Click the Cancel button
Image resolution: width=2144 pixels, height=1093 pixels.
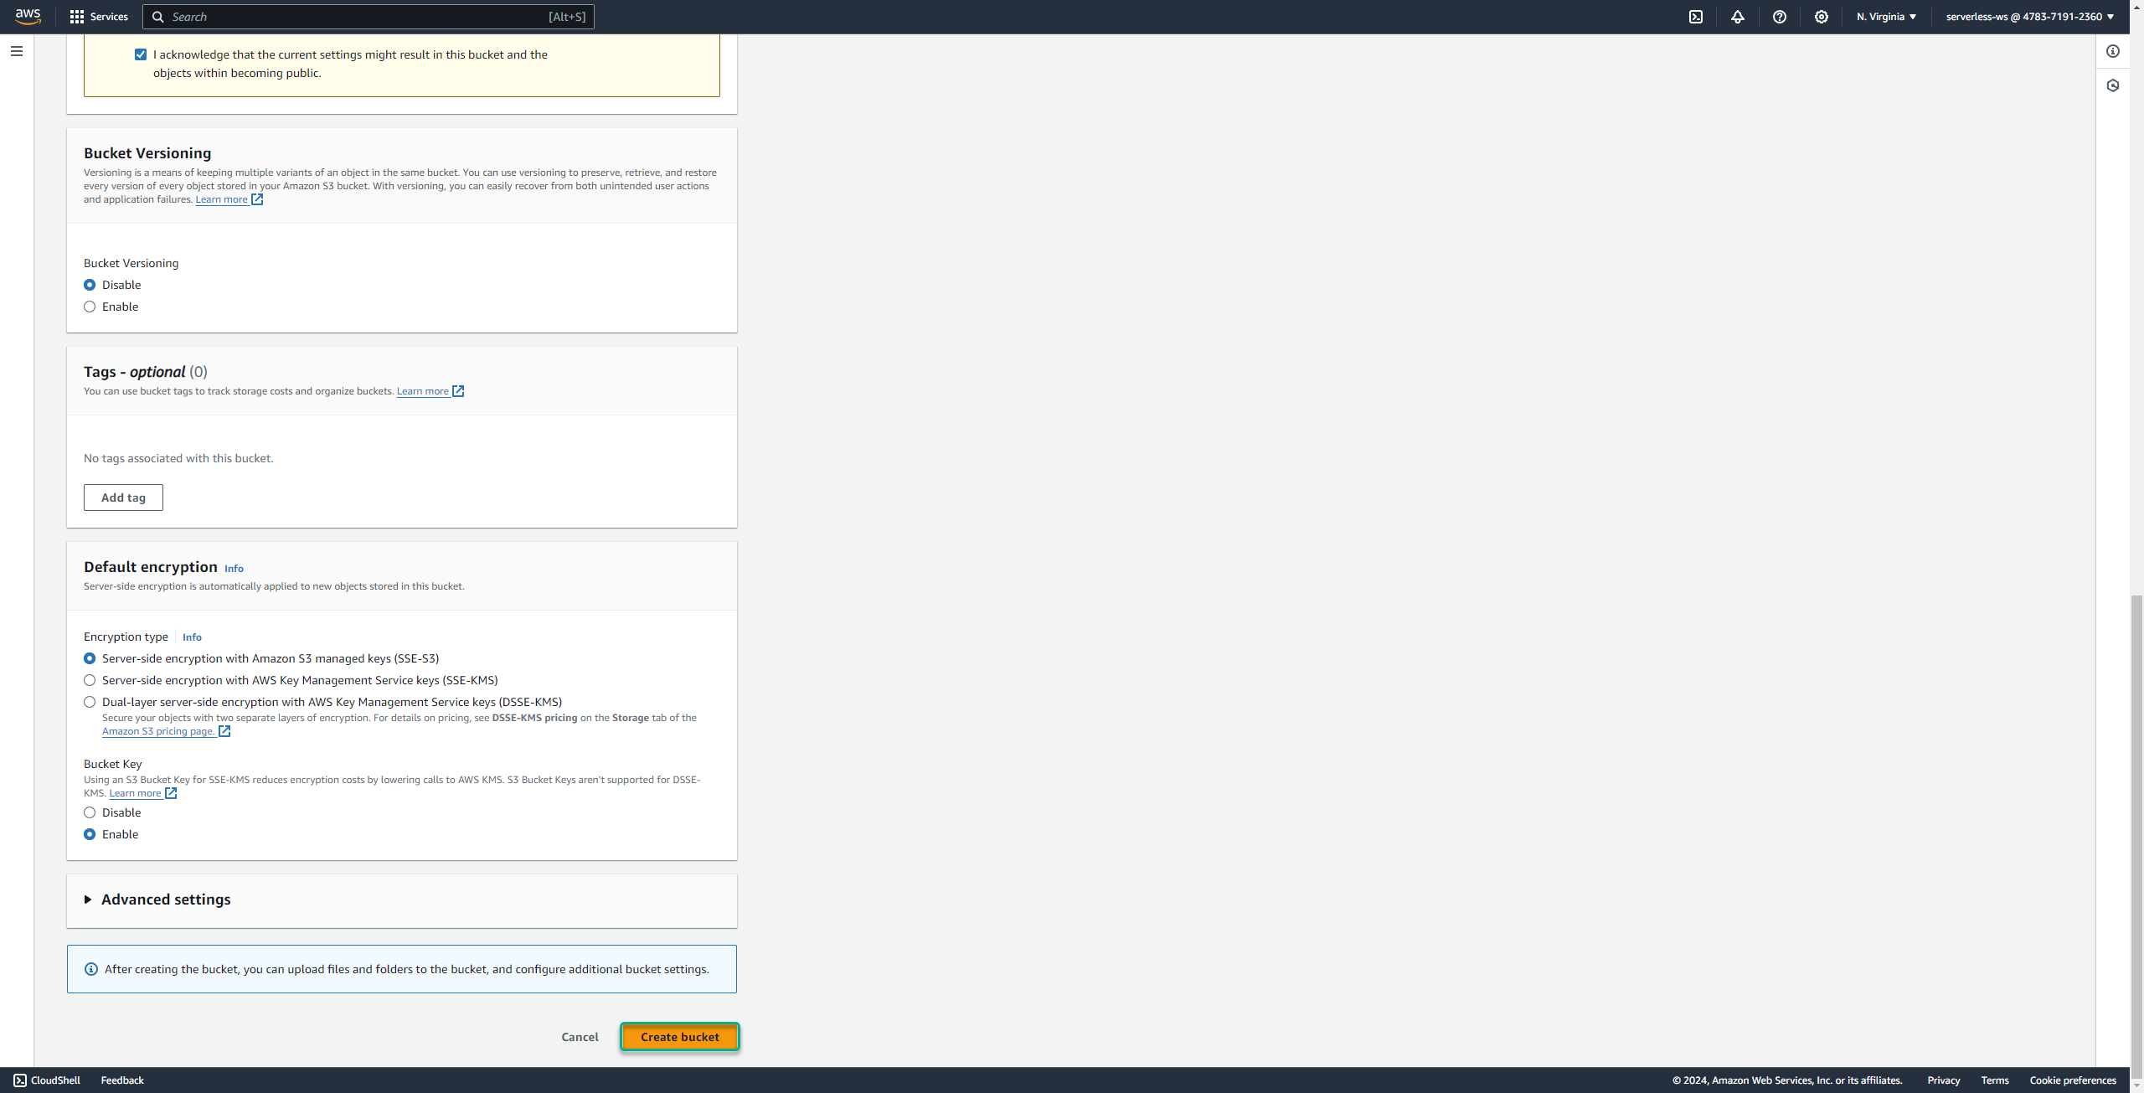pos(580,1037)
